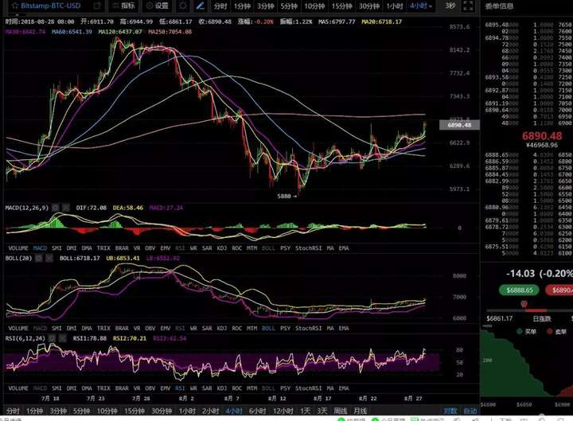Image resolution: width=573 pixels, height=421 pixels.
Task: Select MTM in the RSI panel indicator row
Action: point(251,388)
